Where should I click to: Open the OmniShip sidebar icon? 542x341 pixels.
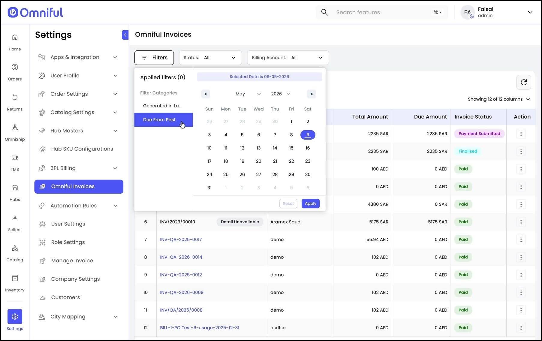click(x=15, y=128)
